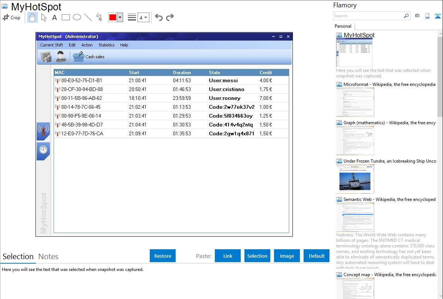Pick the rectangle shape tool

tap(65, 17)
